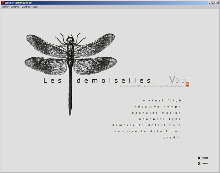Click the Les demoiselles title
Viewport: 220px width, 173px height.
point(97,81)
